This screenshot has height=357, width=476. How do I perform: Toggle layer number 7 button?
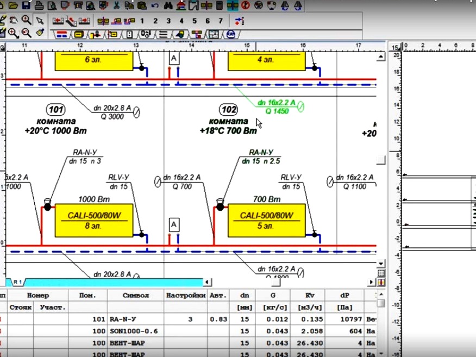tap(221, 21)
